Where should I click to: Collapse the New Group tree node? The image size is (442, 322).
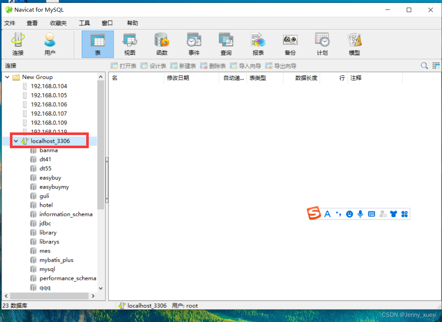(7, 77)
